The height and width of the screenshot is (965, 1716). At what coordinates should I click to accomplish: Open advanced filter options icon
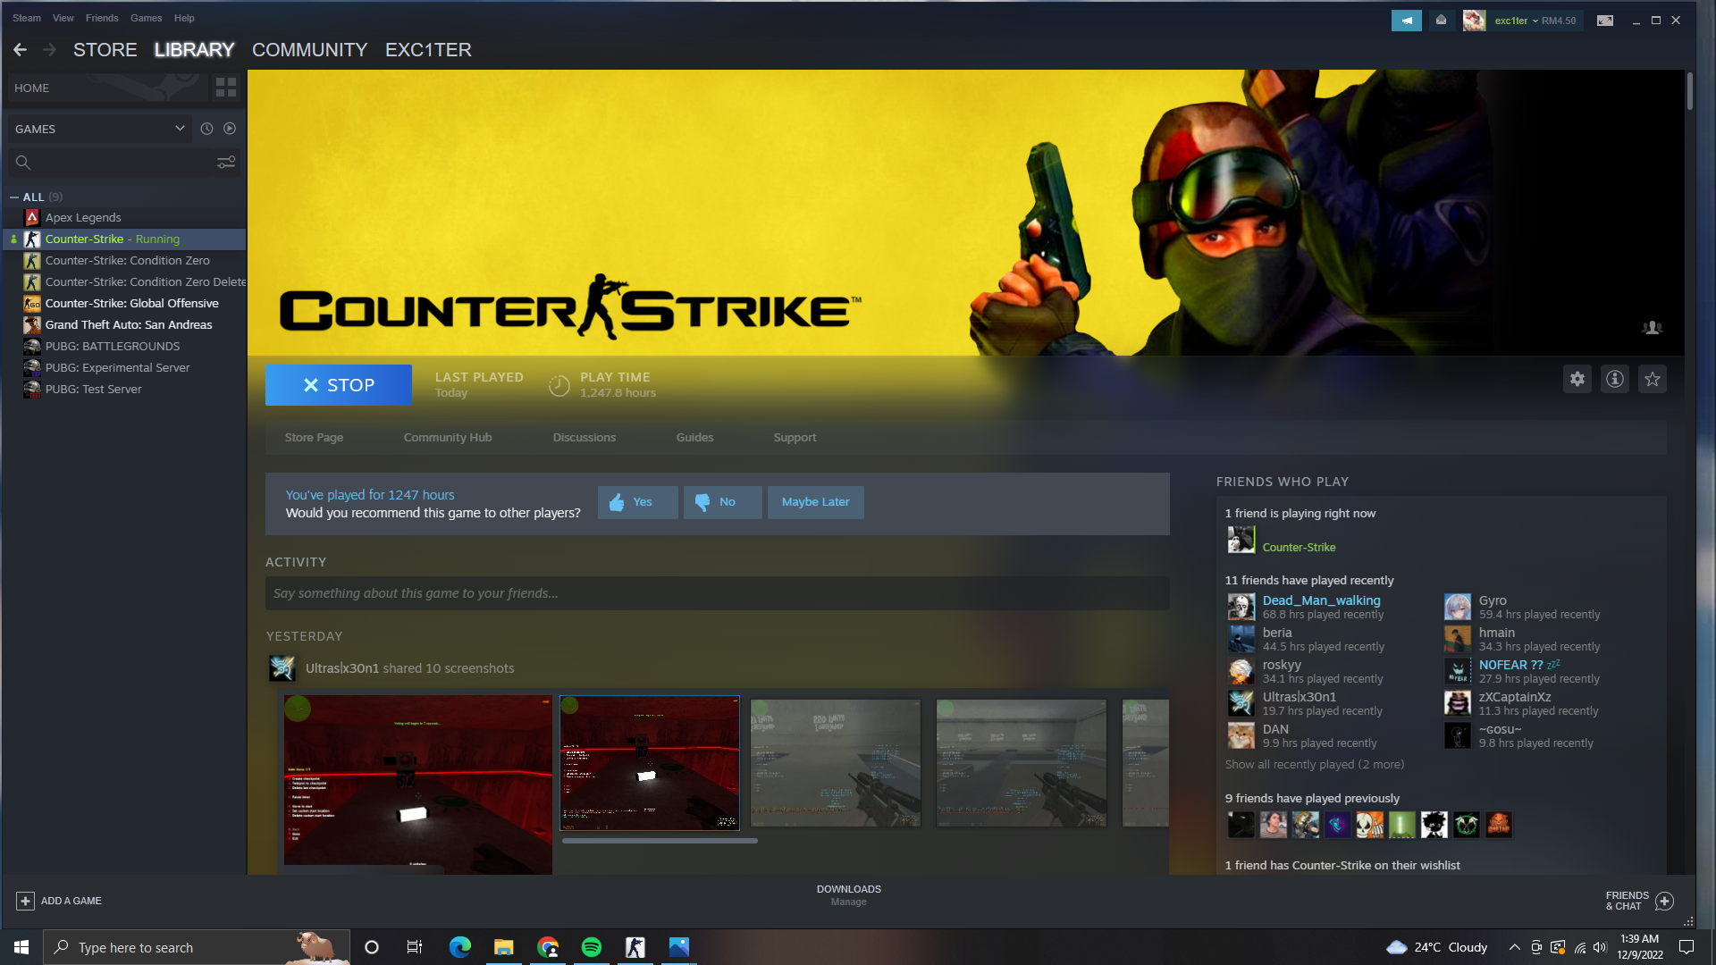click(x=226, y=162)
